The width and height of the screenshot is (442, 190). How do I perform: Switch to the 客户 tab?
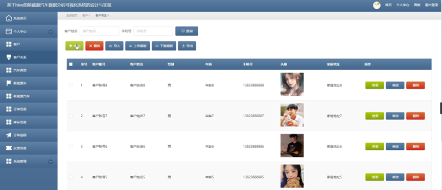click(x=85, y=16)
